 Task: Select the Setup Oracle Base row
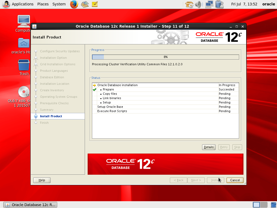tap(166, 107)
